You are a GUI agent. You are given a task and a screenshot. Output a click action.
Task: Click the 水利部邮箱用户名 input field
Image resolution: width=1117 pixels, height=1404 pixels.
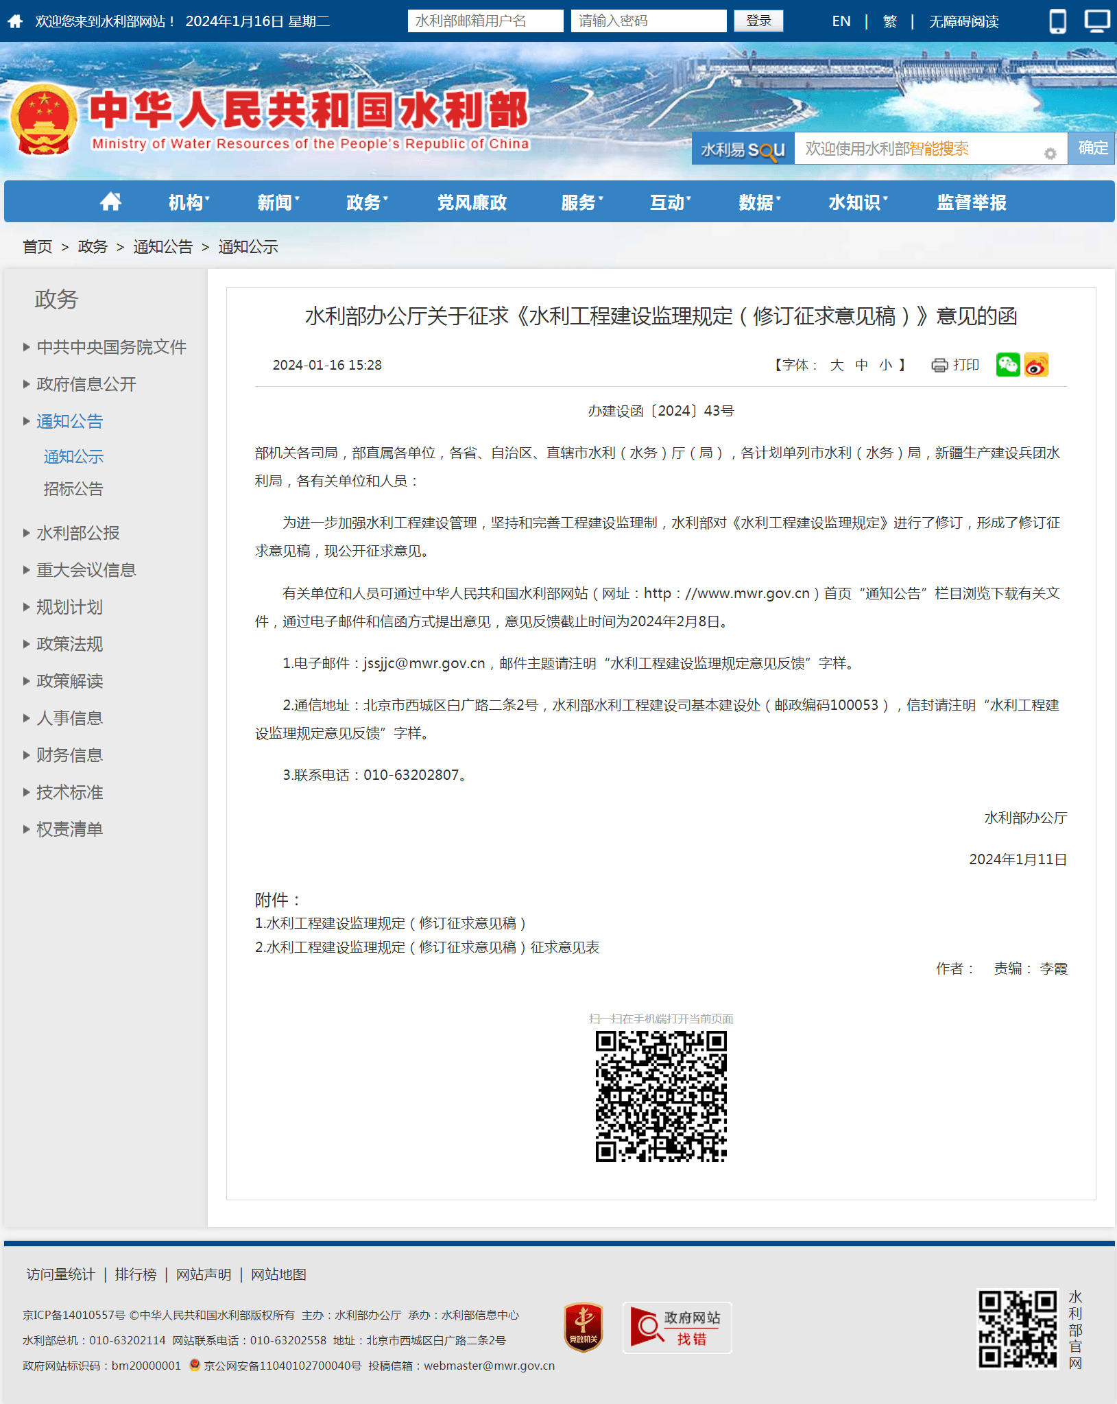coord(485,21)
